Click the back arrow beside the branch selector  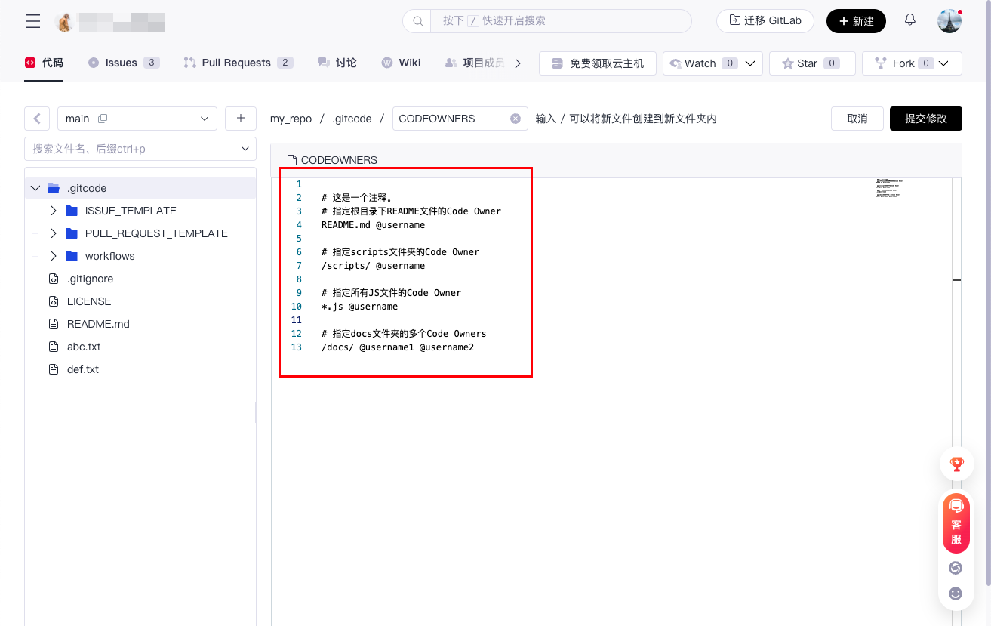pyautogui.click(x=36, y=119)
